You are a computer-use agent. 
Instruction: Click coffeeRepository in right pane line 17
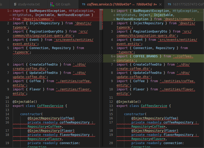179,122
